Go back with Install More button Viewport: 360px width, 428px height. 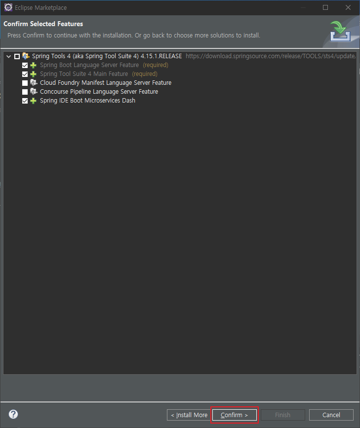(189, 415)
